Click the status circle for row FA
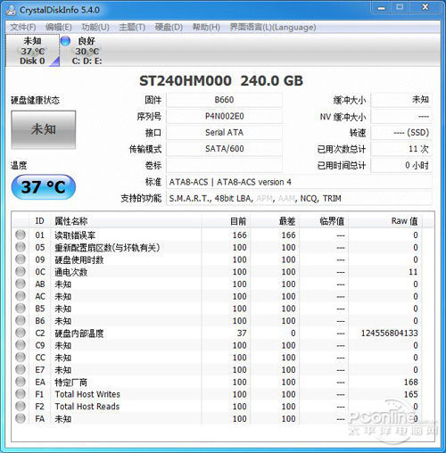Image resolution: width=446 pixels, height=453 pixels. (21, 418)
